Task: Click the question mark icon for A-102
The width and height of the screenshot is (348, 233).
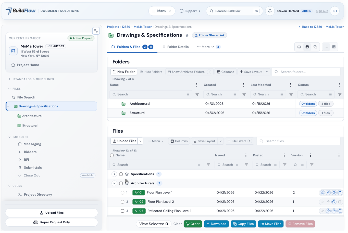Action: point(334,202)
